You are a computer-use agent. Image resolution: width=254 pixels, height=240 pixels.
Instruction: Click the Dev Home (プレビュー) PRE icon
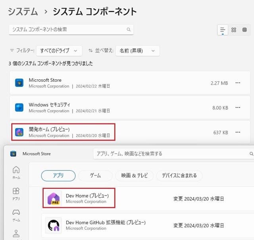[x=54, y=198]
